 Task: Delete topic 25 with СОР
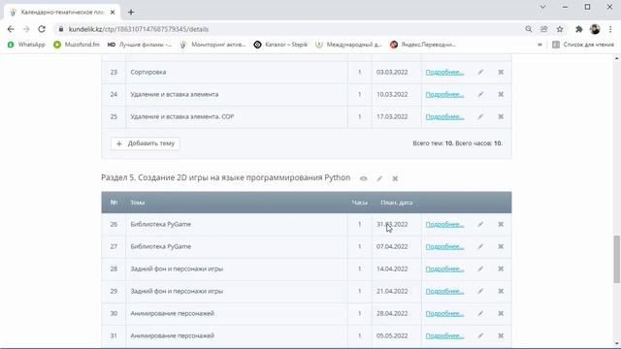click(501, 116)
